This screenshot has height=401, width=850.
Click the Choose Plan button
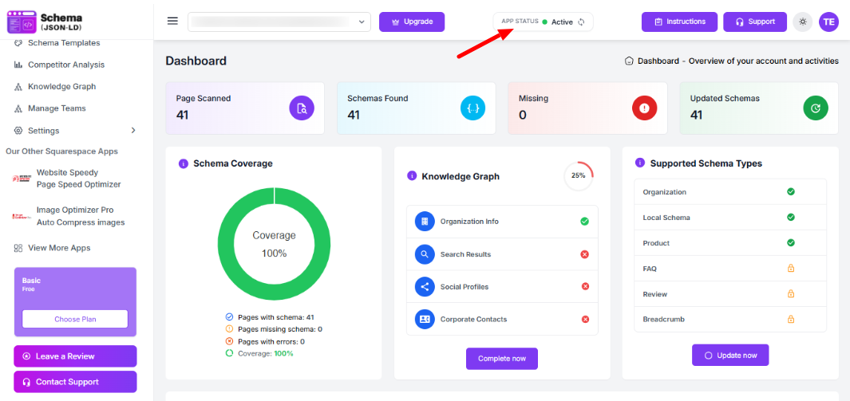(75, 319)
